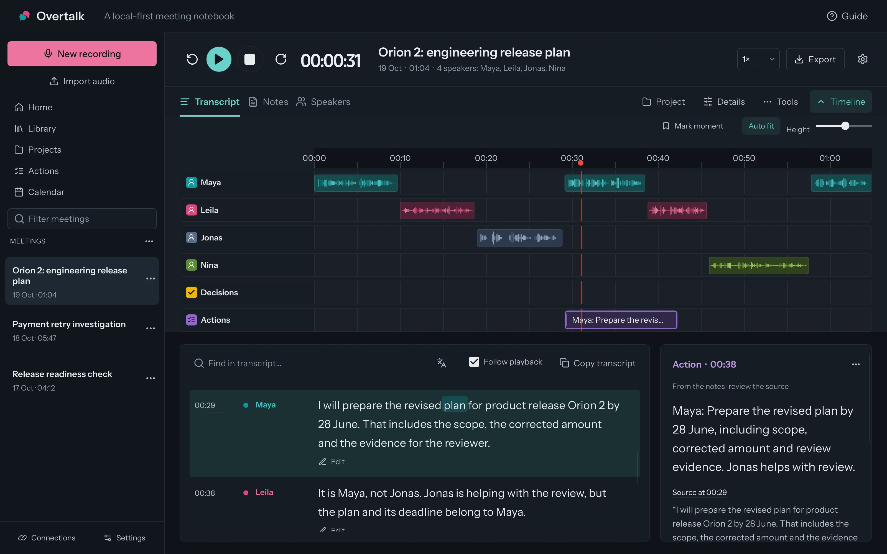Click the Jonas speaker track icon
887x554 pixels.
coord(191,237)
